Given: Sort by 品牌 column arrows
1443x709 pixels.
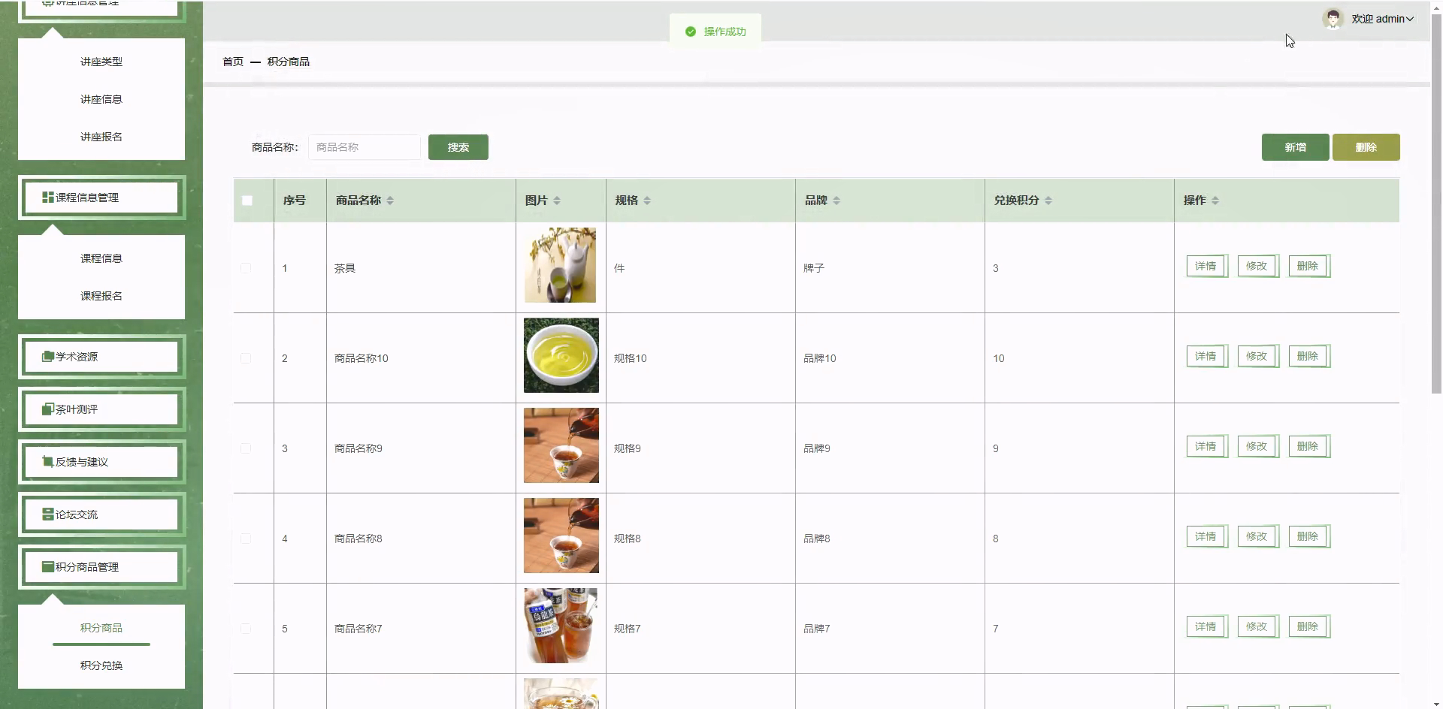Looking at the screenshot, I should (836, 201).
